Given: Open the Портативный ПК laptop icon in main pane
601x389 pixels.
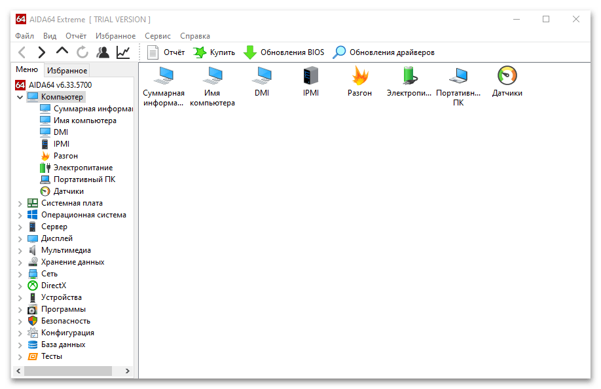Looking at the screenshot, I should [458, 76].
